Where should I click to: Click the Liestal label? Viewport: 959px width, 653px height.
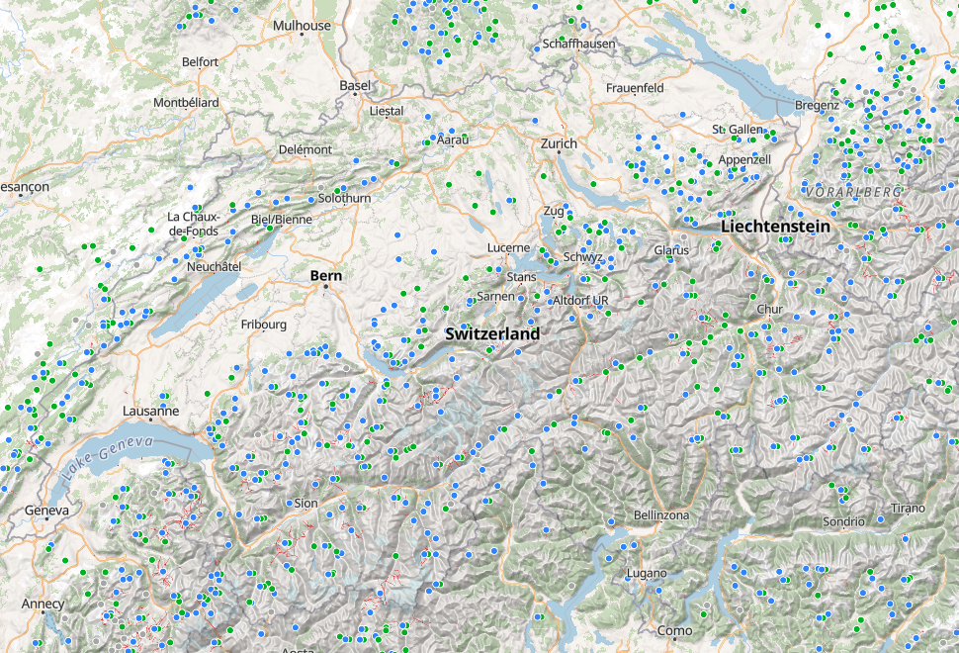click(x=387, y=111)
